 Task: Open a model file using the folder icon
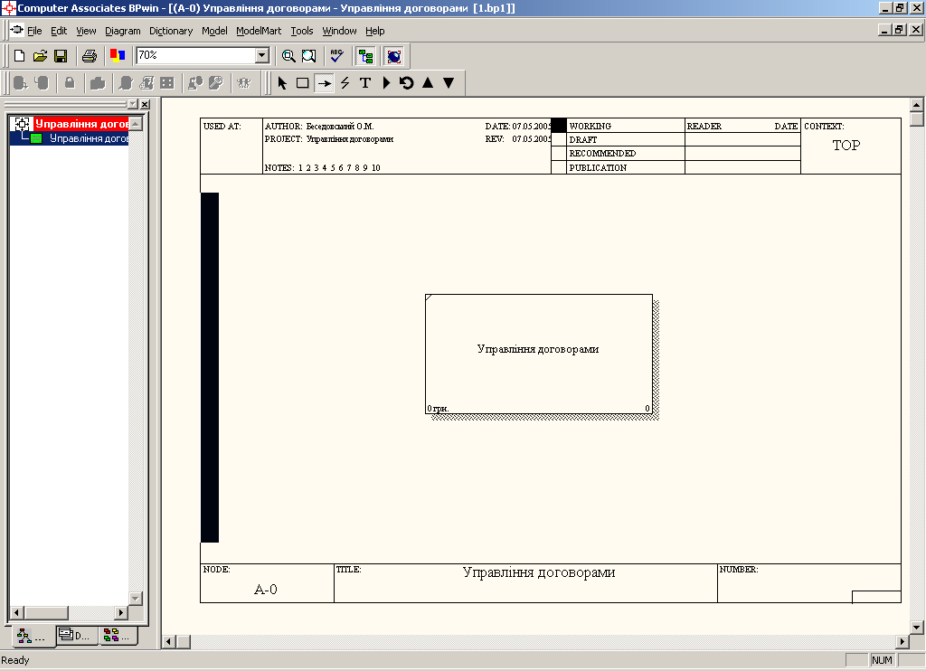(x=40, y=56)
